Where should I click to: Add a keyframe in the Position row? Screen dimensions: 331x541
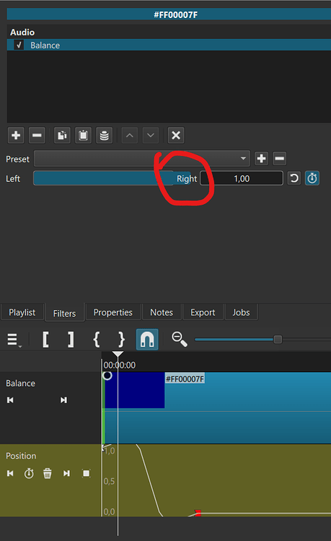[x=29, y=473]
